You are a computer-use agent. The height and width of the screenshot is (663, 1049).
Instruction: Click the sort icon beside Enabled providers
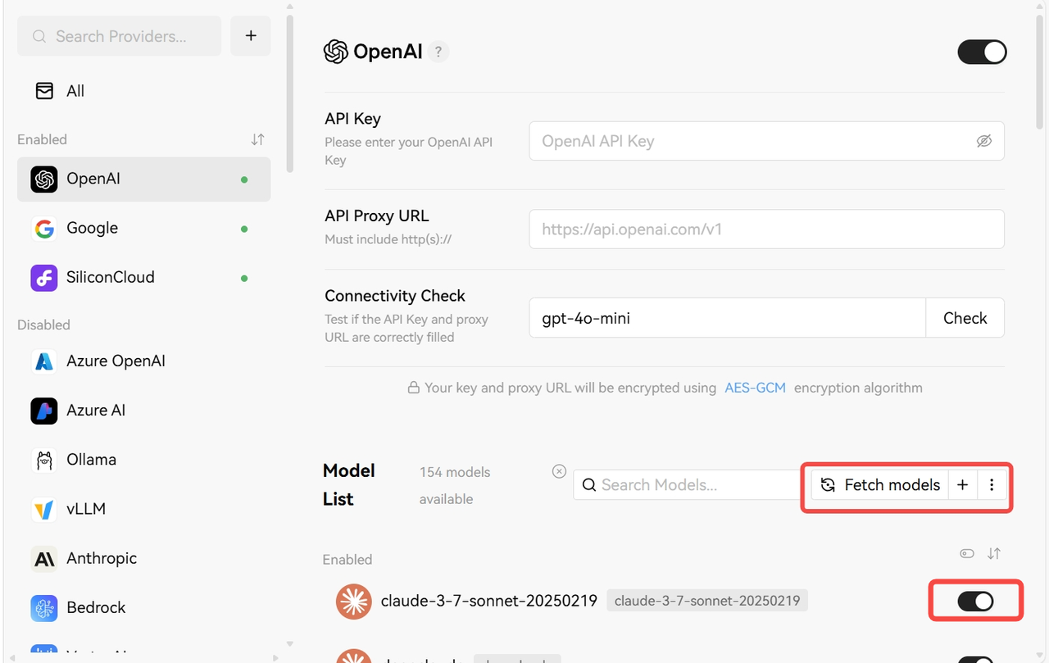pos(257,139)
